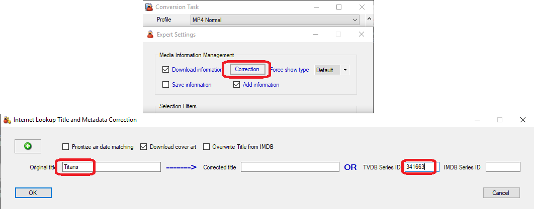Minimize the Conversion Task window
Viewport: 534px width, 209px height.
coord(316,7)
